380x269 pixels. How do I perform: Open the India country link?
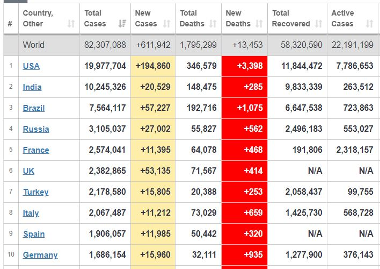32,87
